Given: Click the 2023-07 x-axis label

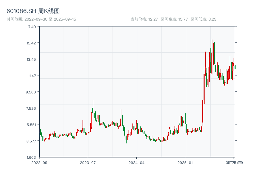Looking at the screenshot, I should coord(88,163).
